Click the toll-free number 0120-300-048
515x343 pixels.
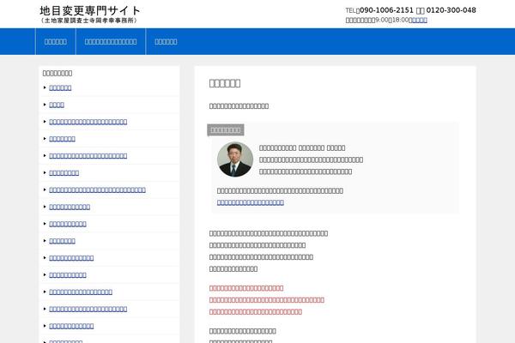(x=451, y=10)
